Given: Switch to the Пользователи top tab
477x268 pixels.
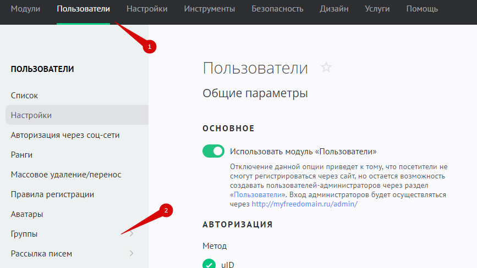Looking at the screenshot, I should click(x=83, y=9).
